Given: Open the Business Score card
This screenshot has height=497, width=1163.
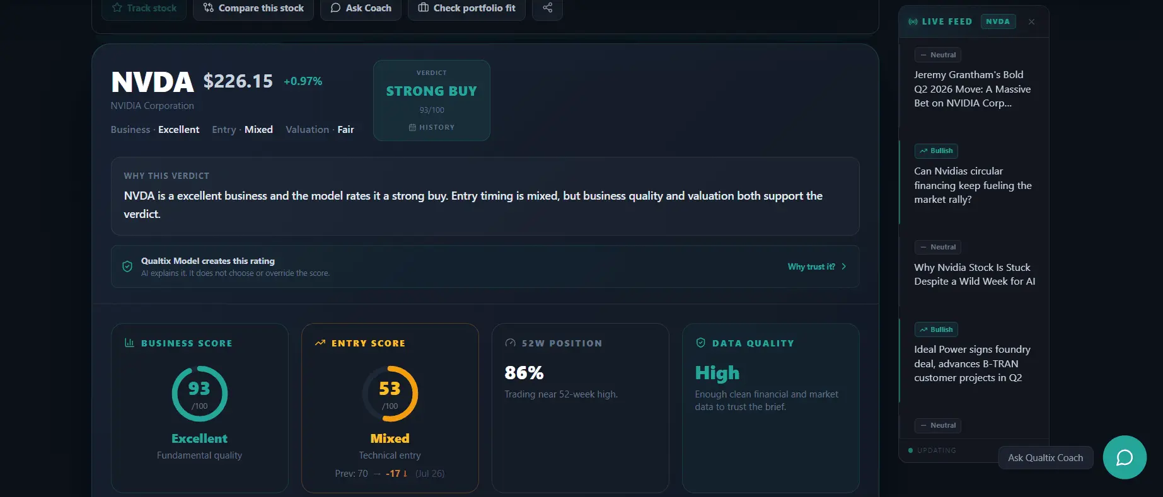Looking at the screenshot, I should [x=200, y=408].
